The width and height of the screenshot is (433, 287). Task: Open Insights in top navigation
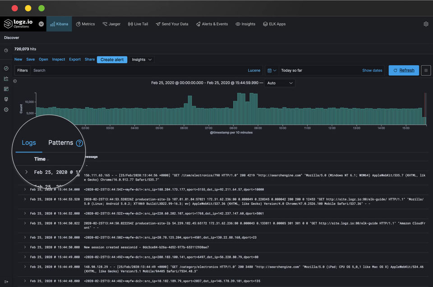(x=245, y=24)
